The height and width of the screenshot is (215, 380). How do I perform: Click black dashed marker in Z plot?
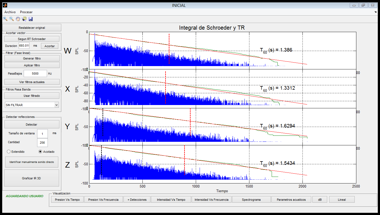point(101,160)
